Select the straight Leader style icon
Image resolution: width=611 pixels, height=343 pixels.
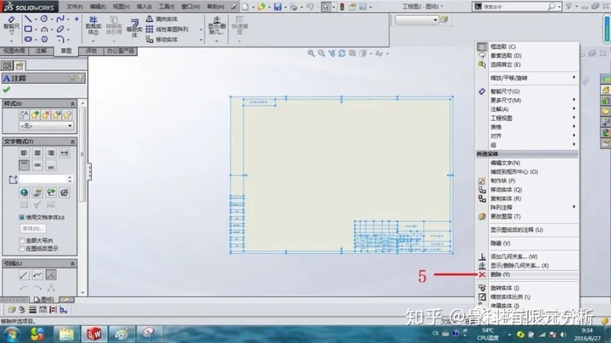point(24,275)
